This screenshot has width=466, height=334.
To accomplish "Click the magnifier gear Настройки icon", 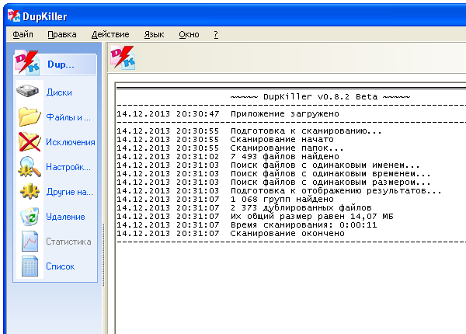I will tap(30, 167).
